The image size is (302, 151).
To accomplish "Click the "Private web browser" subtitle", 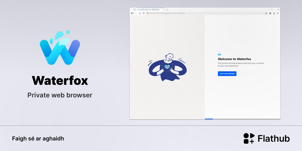I will pyautogui.click(x=60, y=95).
